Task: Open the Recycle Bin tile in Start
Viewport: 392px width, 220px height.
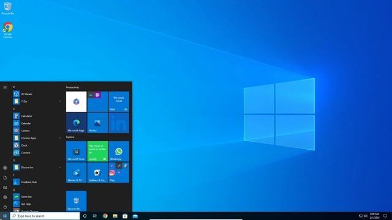Action: [76, 201]
